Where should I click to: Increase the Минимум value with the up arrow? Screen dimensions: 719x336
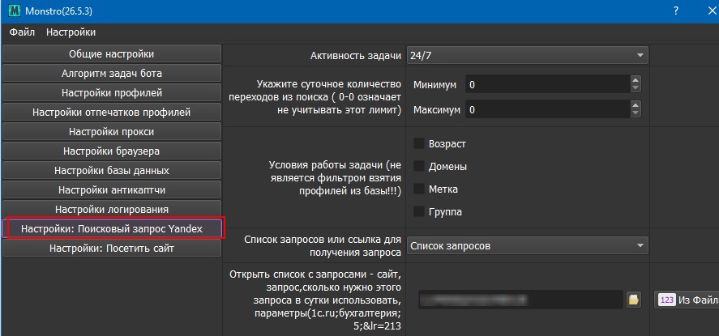point(636,80)
